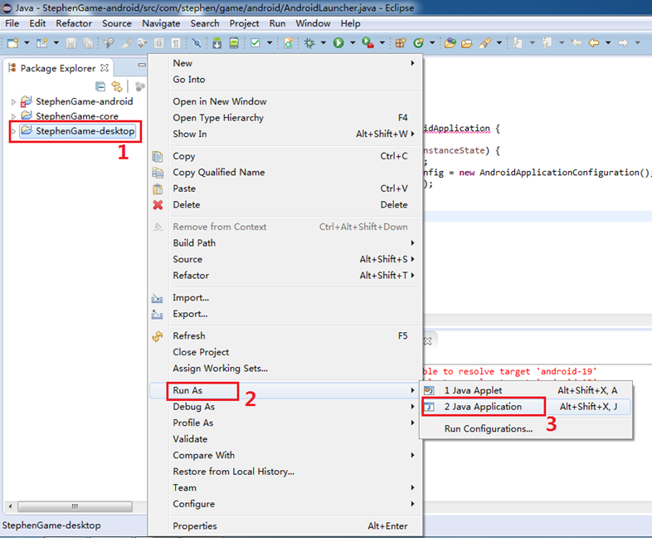Choose Run As in the context menu
652x538 pixels.
tap(285, 390)
